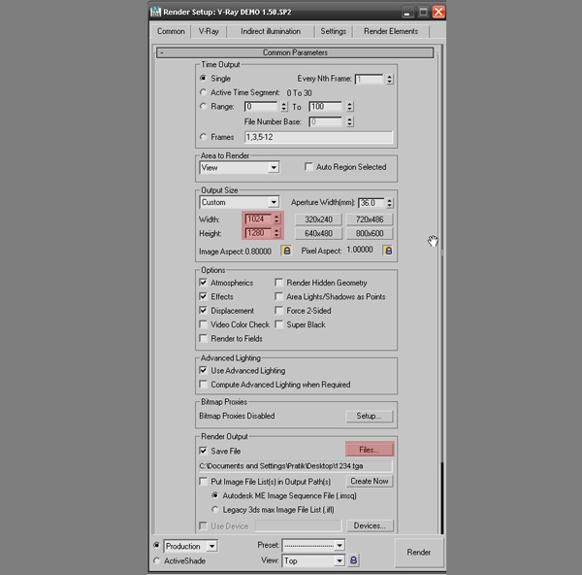The image size is (582, 575).
Task: Click the Range end value field
Action: click(x=325, y=107)
